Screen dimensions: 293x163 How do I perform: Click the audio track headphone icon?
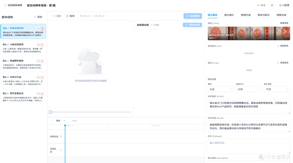pos(60,150)
